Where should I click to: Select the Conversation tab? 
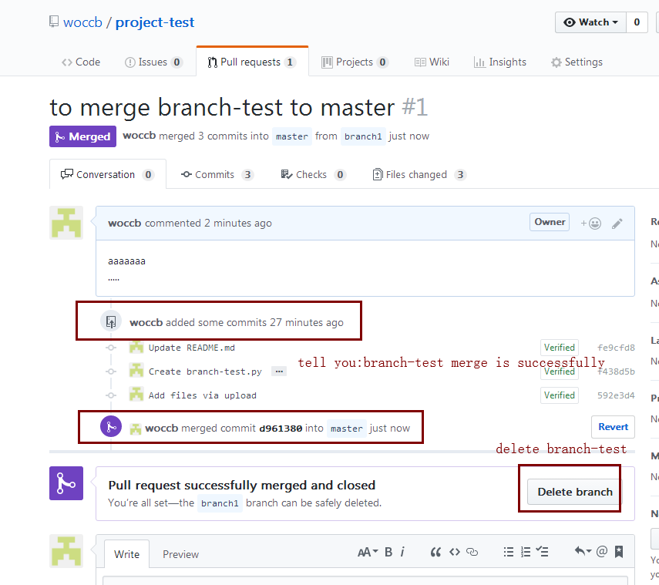coord(108,174)
